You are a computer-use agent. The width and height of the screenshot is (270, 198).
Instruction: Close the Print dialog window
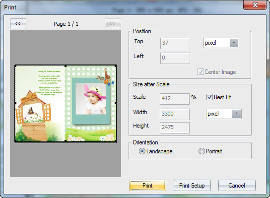coord(255,5)
